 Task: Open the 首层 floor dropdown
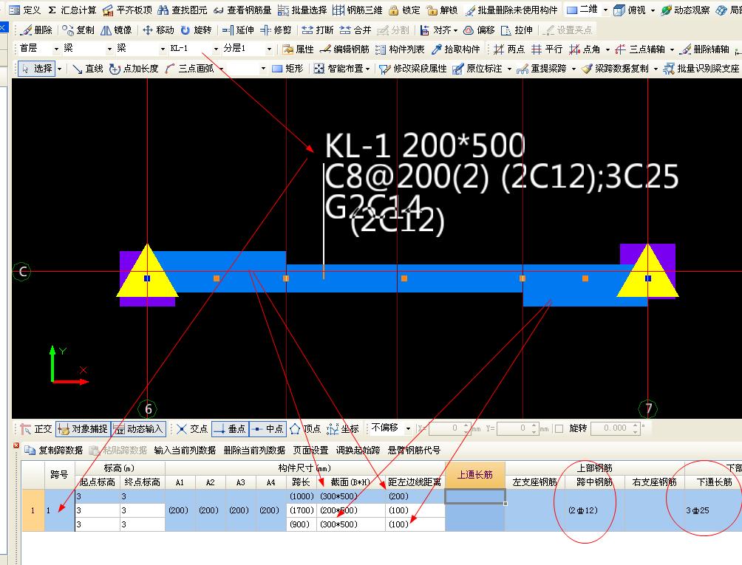click(56, 49)
